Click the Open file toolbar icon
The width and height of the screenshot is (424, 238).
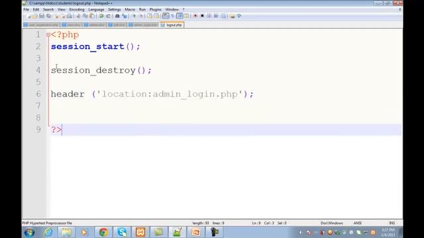(x=34, y=16)
